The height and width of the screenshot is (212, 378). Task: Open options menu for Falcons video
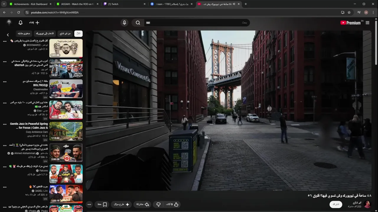pos(5,167)
